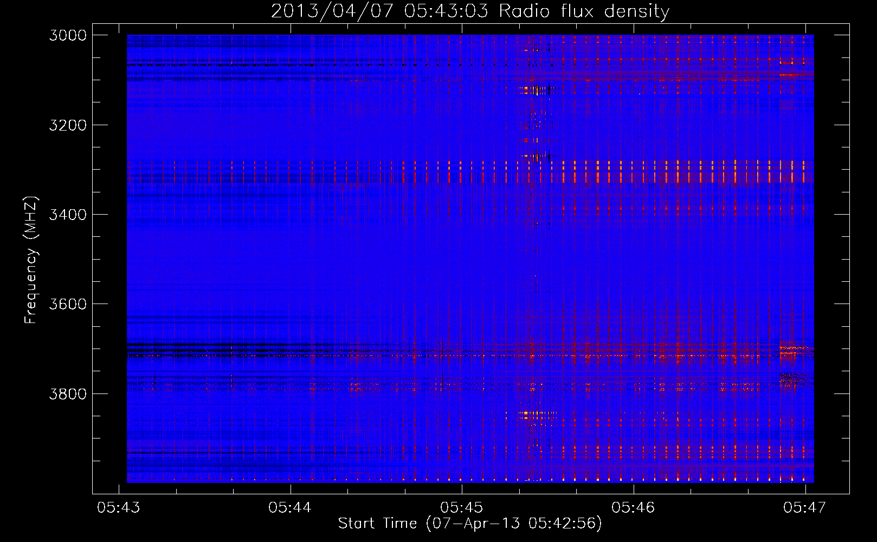The height and width of the screenshot is (542, 877).
Task: Click the 3000 frequency tick label
Action: (x=68, y=35)
